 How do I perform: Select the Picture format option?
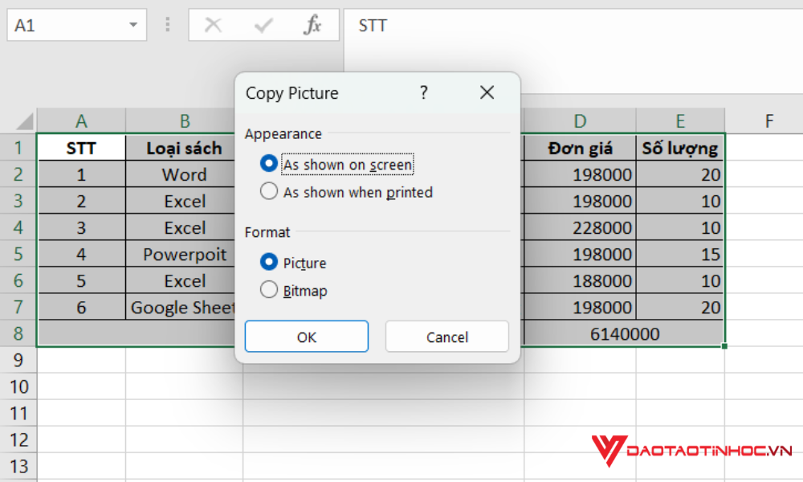(x=269, y=262)
